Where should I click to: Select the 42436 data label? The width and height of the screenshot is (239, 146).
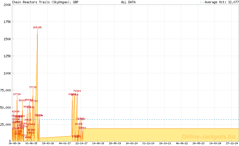click(x=16, y=111)
